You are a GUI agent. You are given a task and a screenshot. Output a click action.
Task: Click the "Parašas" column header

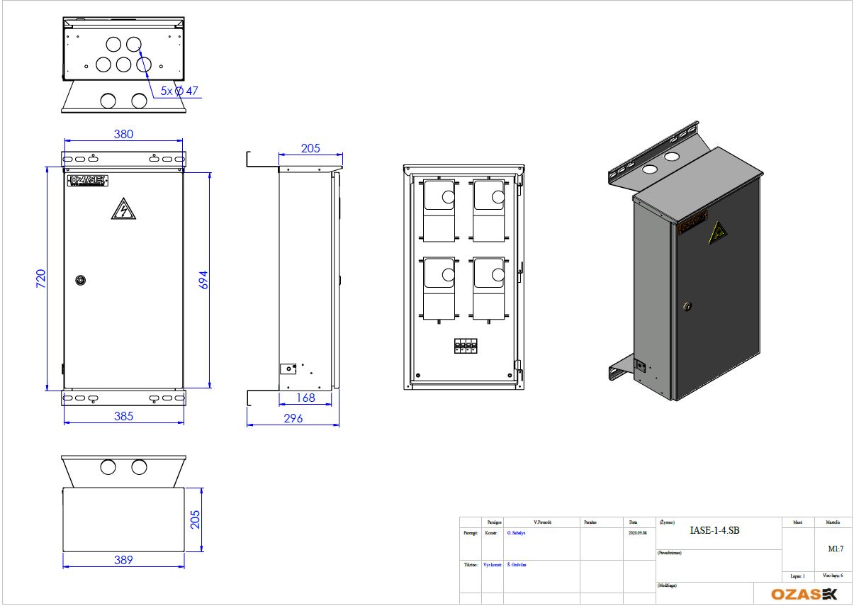point(590,522)
